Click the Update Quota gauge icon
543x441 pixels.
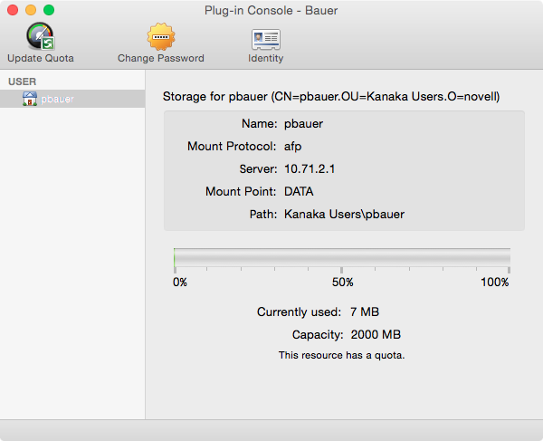pos(40,36)
